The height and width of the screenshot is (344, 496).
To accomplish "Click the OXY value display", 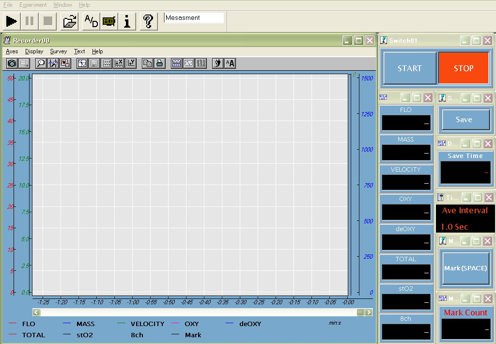I will click(406, 212).
